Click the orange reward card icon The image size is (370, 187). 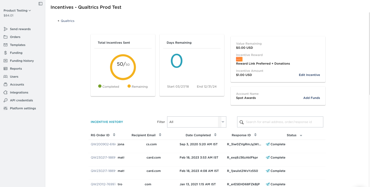pos(239,59)
